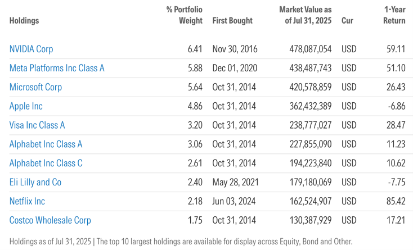
Task: Select NVIDIA's portfolio weight 6.41
Action: 195,49
